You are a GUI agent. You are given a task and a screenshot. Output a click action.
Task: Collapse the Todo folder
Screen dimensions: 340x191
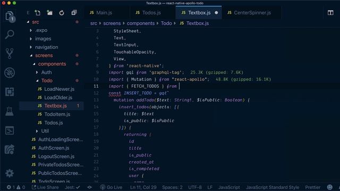point(47,81)
